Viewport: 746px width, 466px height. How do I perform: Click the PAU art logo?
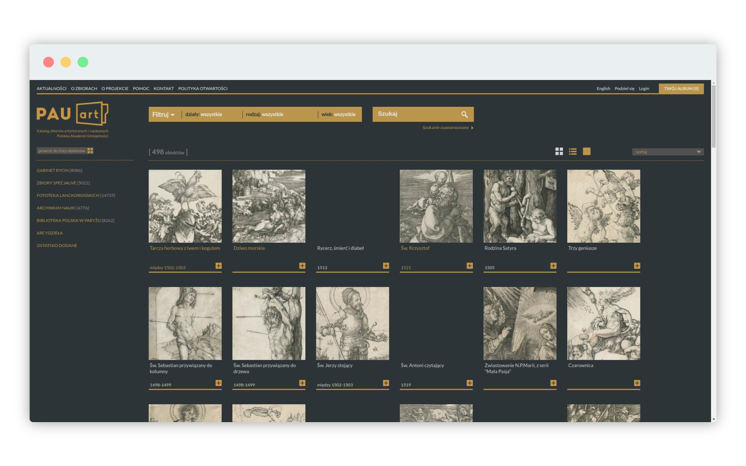pos(72,114)
